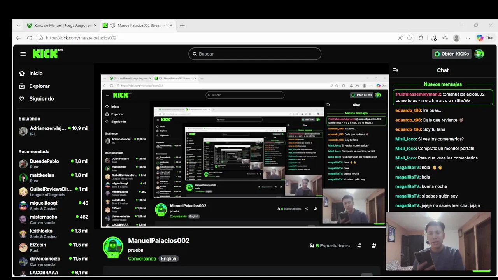Click the Nuevos mensajes divider label
The width and height of the screenshot is (498, 280).
443,84
